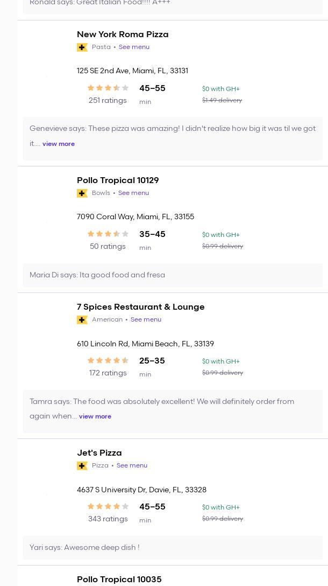Image resolution: width=328 pixels, height=586 pixels.
Task: Click the GH+ badge icon for Jet's Pizza
Action: coord(82,466)
